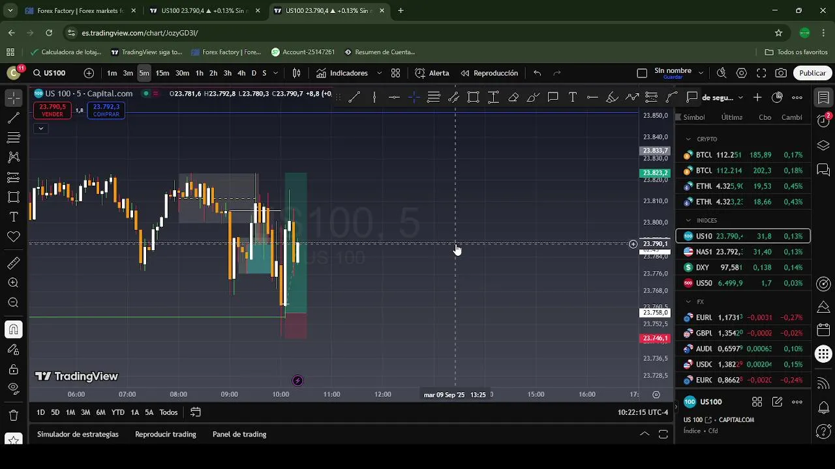Toggle hide all drawings eye icon
The width and height of the screenshot is (835, 469).
pos(14,388)
